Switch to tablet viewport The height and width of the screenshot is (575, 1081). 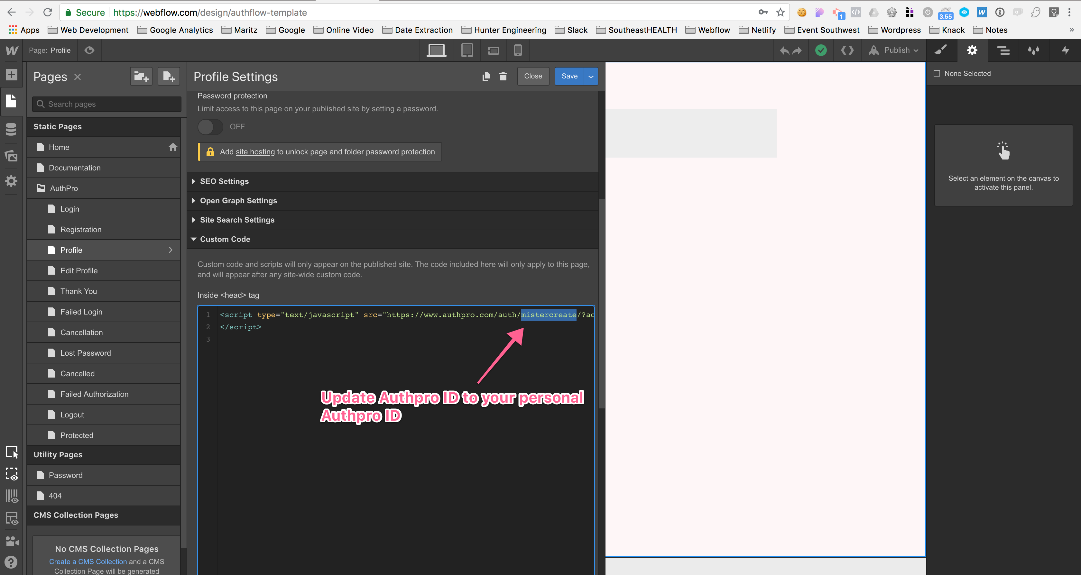point(467,50)
